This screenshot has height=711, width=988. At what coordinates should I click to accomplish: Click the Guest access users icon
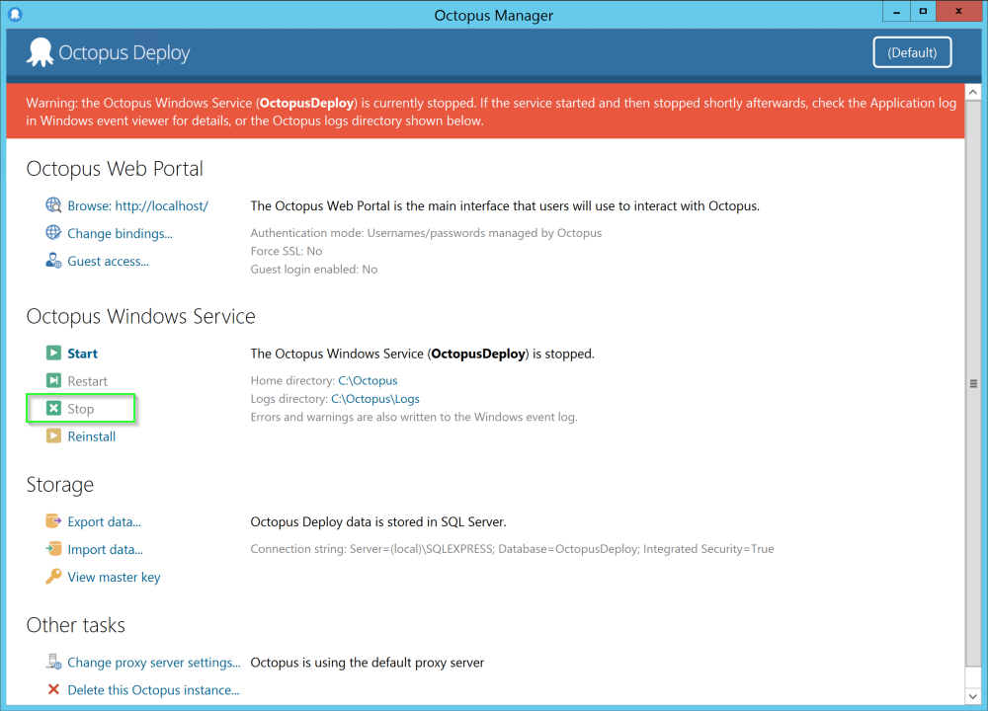(x=53, y=261)
